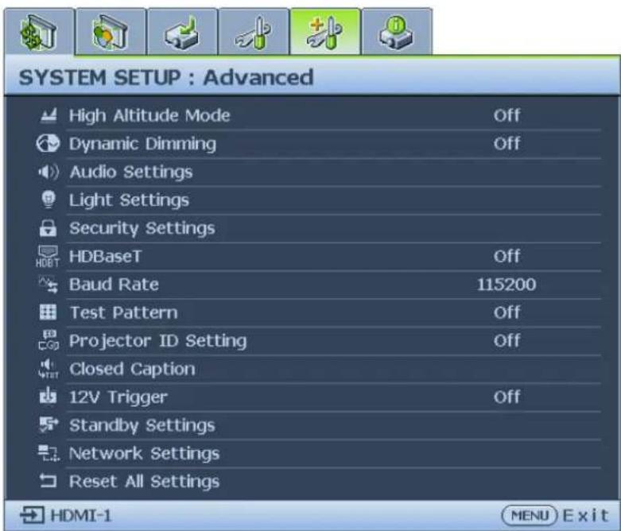Click the Exit label
621x531 pixels.
(585, 516)
